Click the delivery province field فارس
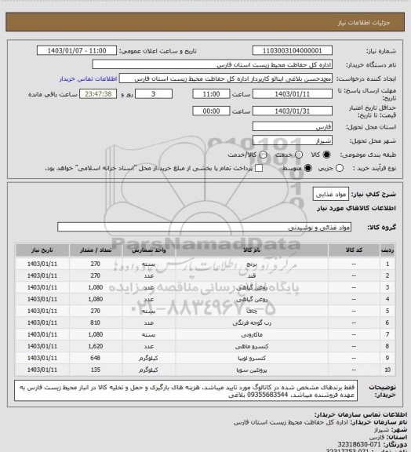 [x=293, y=126]
